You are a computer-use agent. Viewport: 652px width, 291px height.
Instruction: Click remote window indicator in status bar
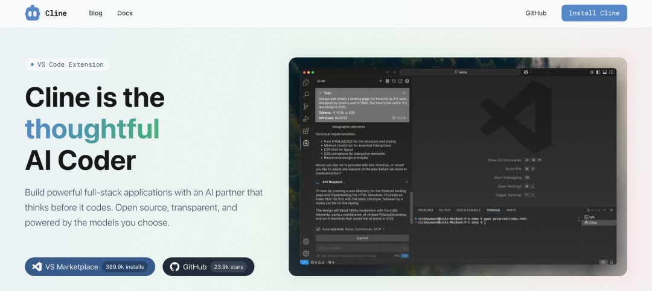(x=304, y=262)
